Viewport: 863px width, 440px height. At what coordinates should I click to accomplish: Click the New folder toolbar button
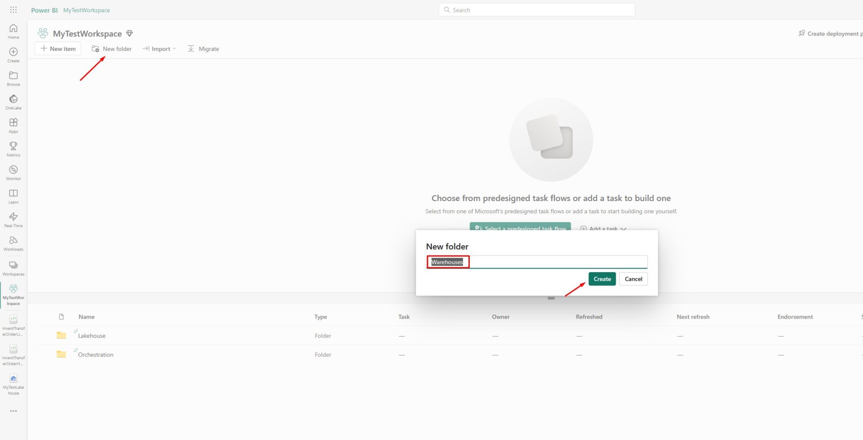(x=111, y=49)
